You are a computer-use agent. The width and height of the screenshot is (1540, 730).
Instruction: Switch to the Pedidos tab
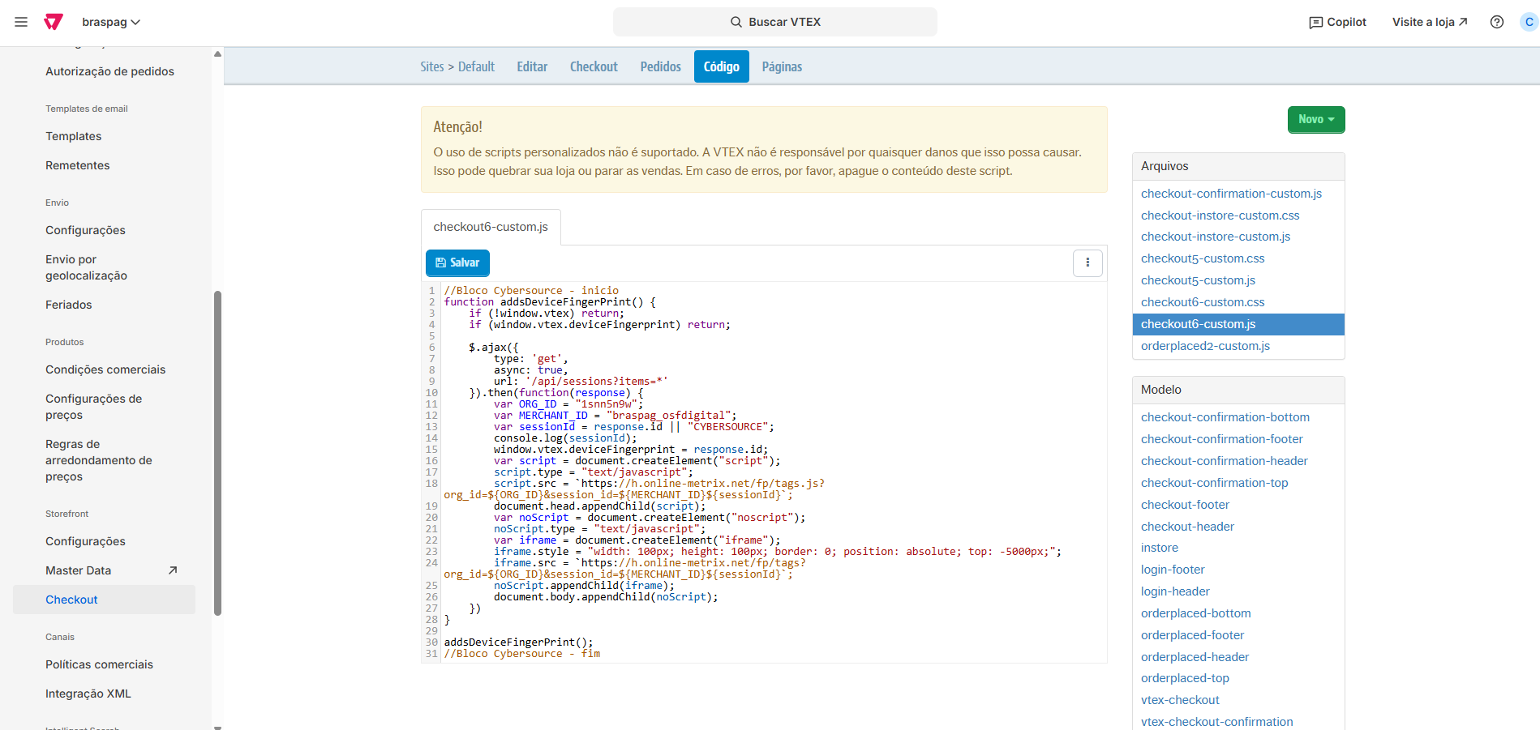(x=661, y=66)
